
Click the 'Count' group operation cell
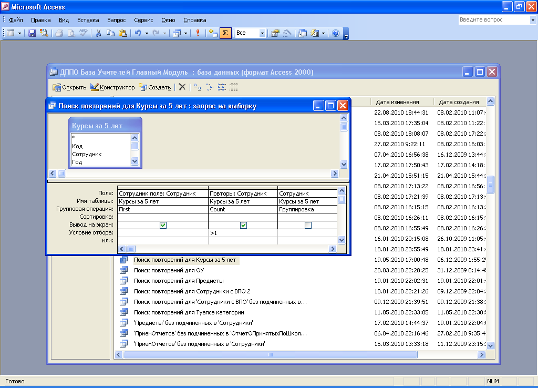tap(243, 209)
